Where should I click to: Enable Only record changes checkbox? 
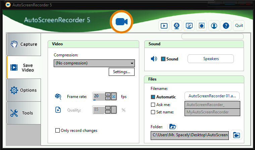[57, 131]
